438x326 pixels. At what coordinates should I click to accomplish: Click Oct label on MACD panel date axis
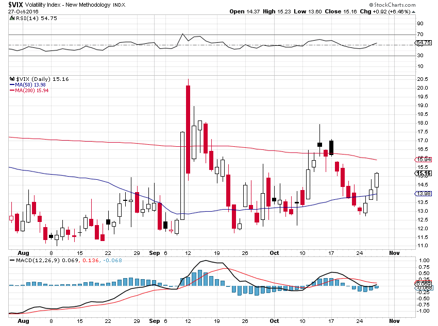(x=274, y=321)
